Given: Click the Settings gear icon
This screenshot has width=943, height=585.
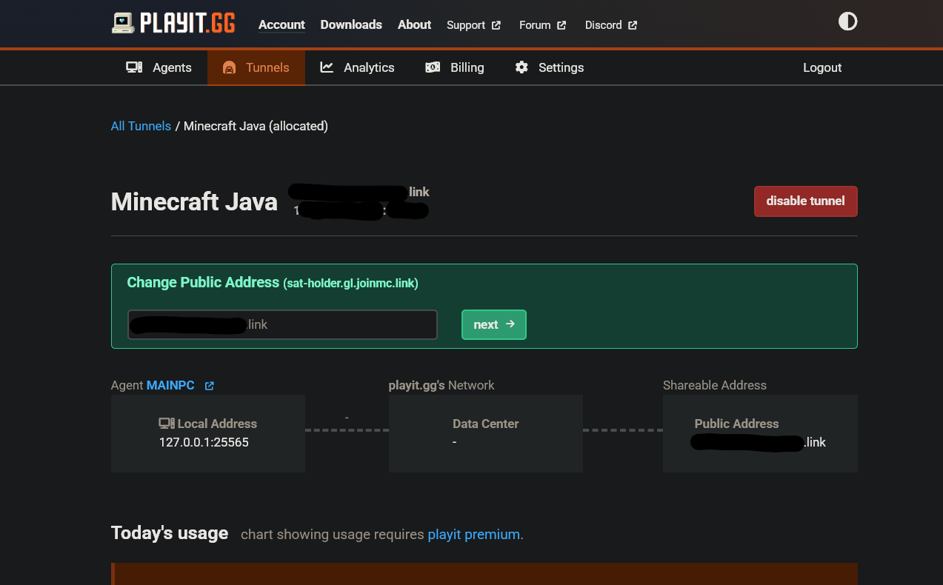Looking at the screenshot, I should pos(522,67).
